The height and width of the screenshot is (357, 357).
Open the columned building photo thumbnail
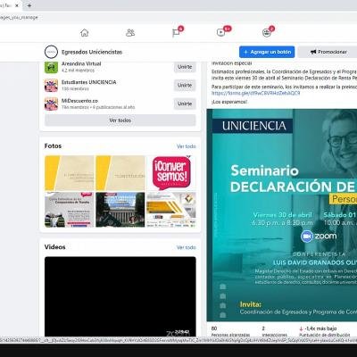pyautogui.click(x=120, y=210)
